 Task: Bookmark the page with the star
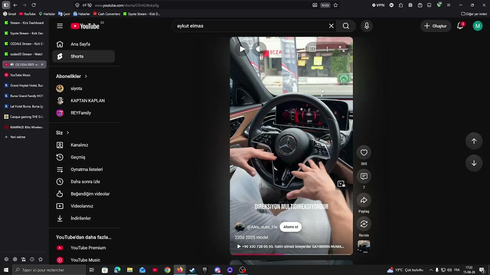click(x=336, y=5)
